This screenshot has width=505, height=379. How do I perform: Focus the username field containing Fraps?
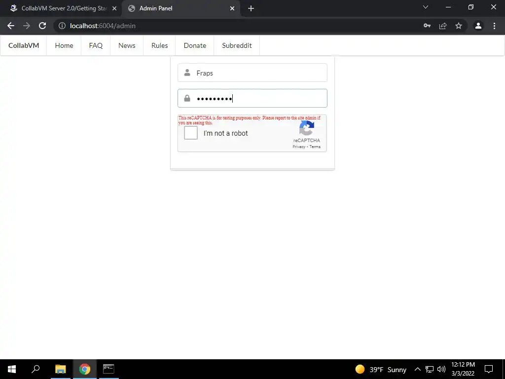[x=252, y=73]
